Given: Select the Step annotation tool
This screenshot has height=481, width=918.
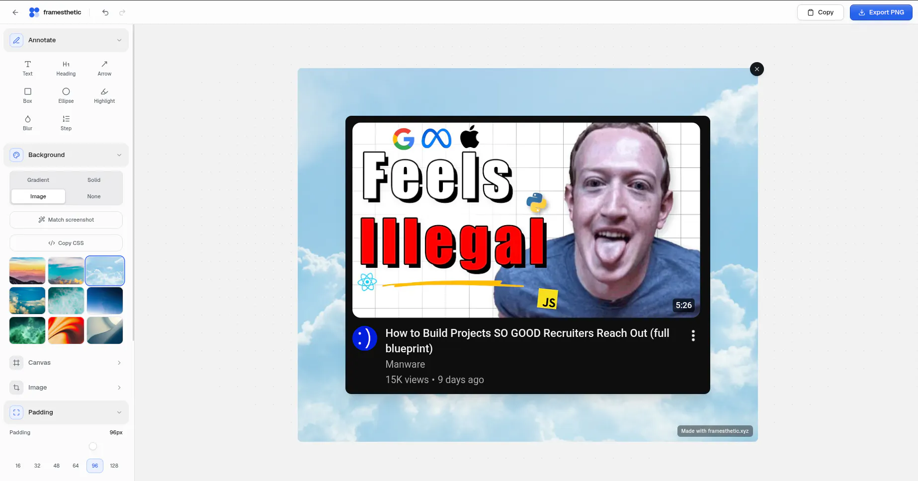Looking at the screenshot, I should (x=66, y=123).
